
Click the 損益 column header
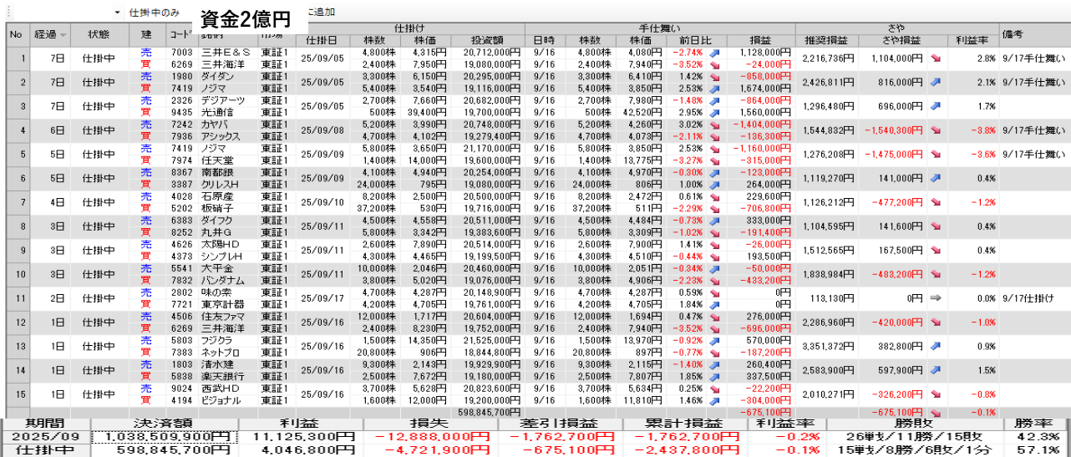(x=759, y=40)
